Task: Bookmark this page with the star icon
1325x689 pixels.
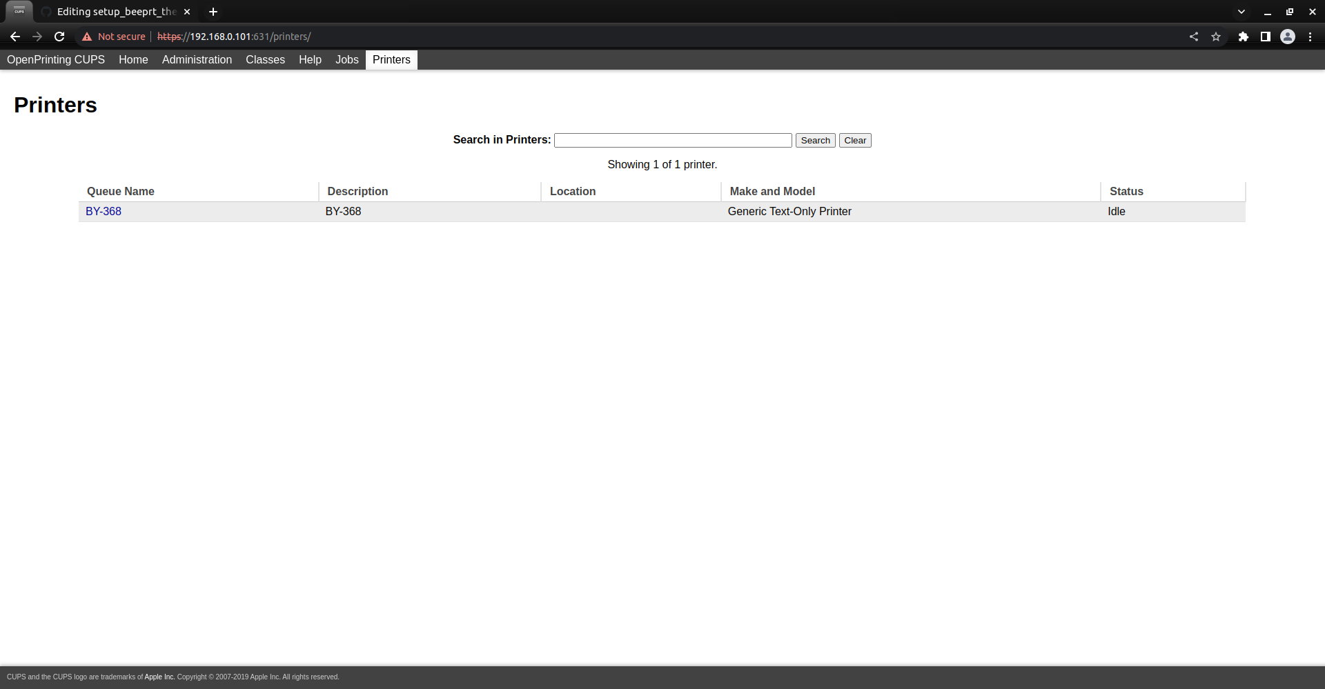Action: click(x=1217, y=37)
